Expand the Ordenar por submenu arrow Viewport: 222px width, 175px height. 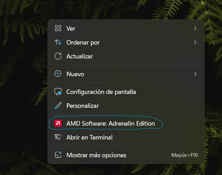(195, 42)
